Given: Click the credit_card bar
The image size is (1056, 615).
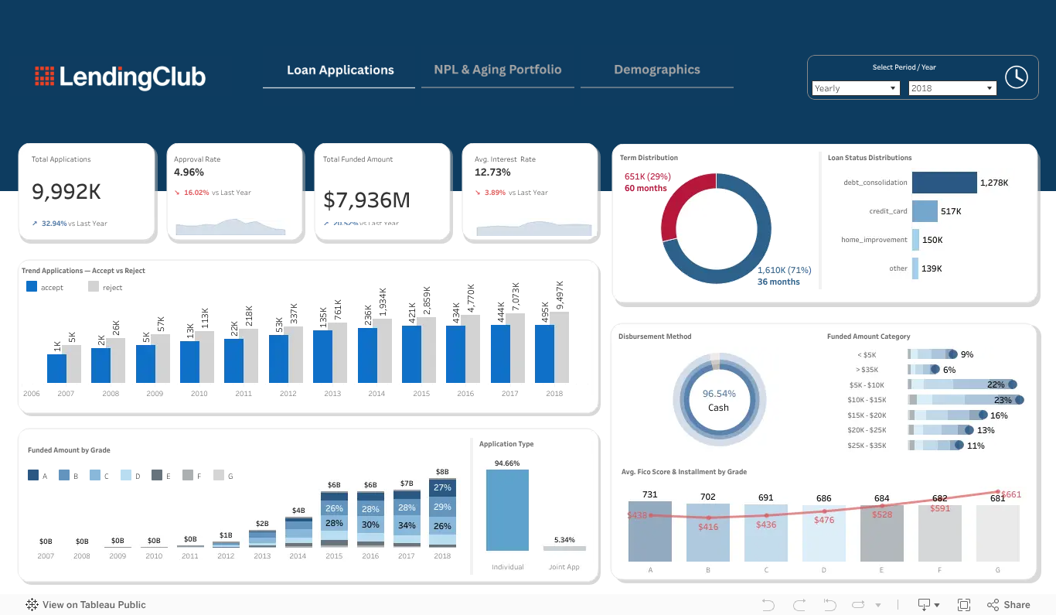Looking at the screenshot, I should (925, 211).
